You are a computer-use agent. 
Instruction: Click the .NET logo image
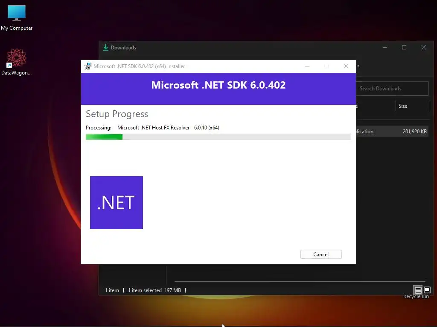click(x=117, y=203)
